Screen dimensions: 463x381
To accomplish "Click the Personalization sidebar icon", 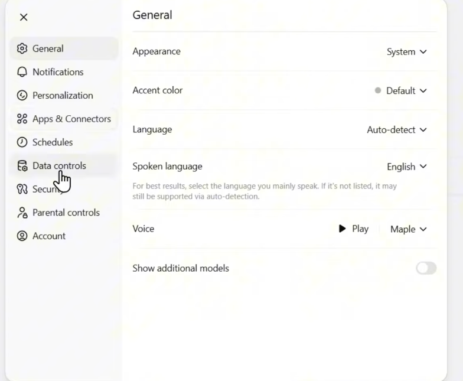I will pyautogui.click(x=22, y=96).
